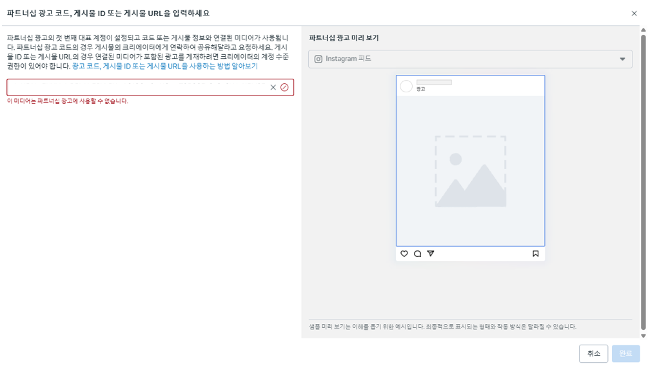
Task: Open the Instagram 피드 placement dropdown
Action: (x=469, y=59)
